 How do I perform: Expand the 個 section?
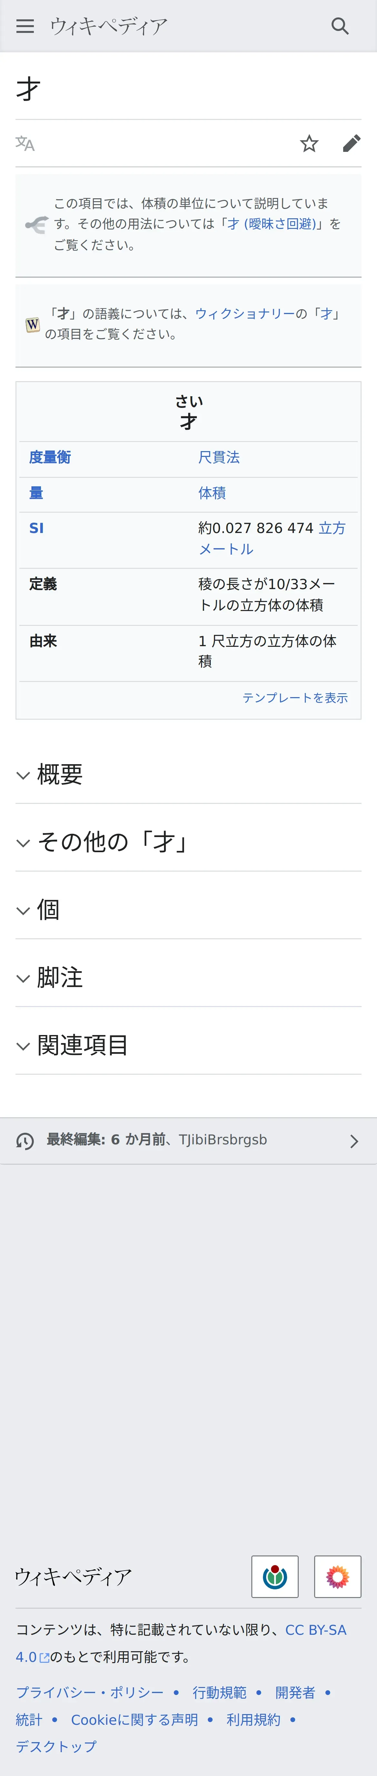coord(48,909)
